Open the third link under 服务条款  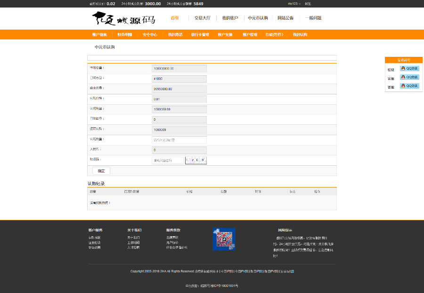[177, 247]
